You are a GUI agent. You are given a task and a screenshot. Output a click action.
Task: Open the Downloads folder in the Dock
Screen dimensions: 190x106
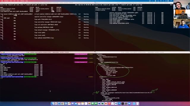134,103
